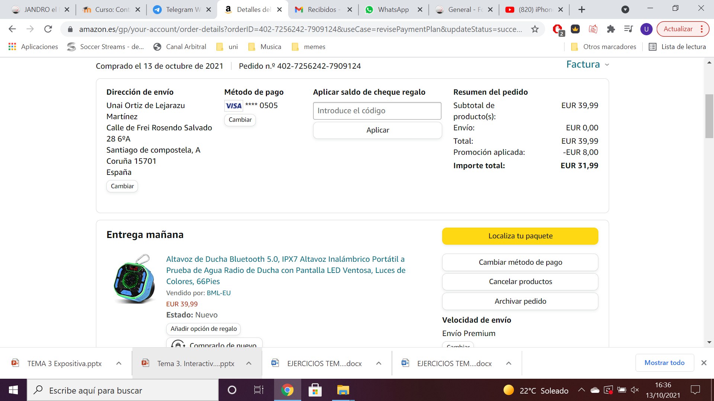Open the Otros marcadores bookmarks folder
This screenshot has height=401, width=714.
604,46
